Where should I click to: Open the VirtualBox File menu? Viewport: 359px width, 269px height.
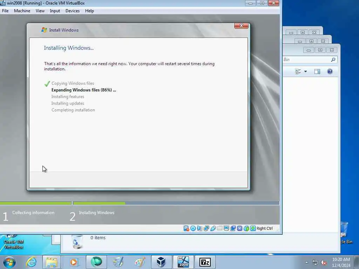pyautogui.click(x=5, y=11)
